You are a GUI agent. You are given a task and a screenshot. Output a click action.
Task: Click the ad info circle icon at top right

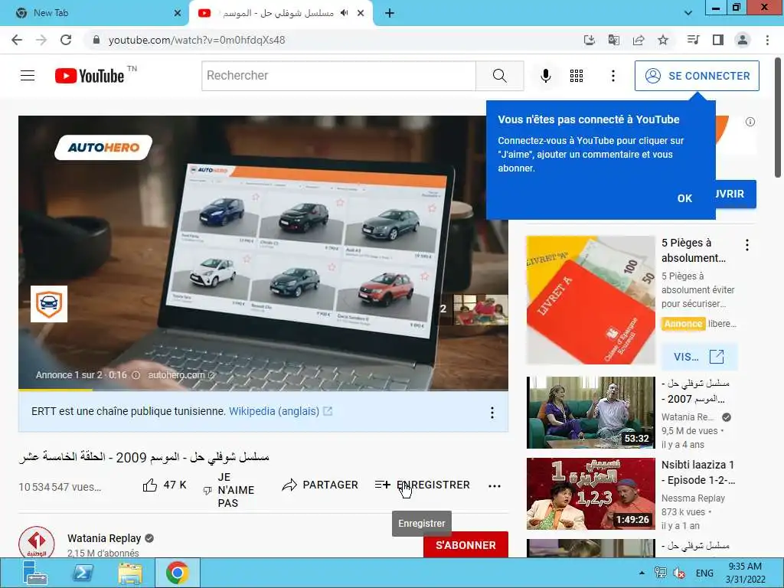coord(750,122)
